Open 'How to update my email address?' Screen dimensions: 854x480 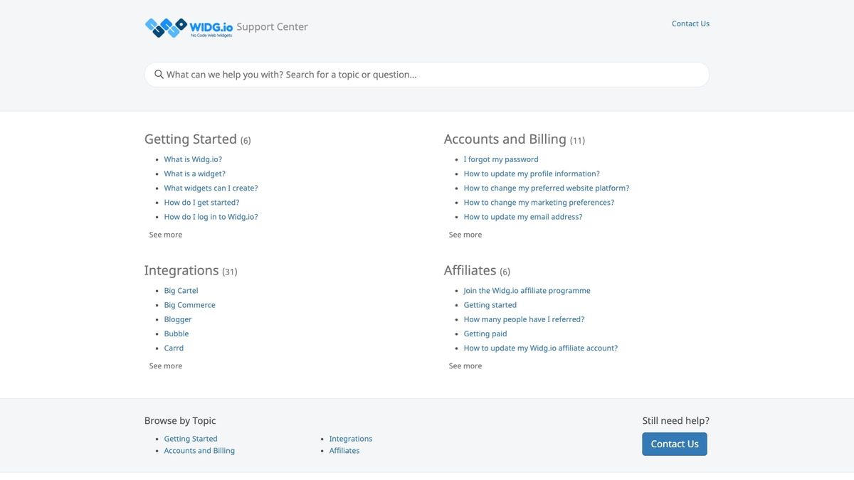(x=522, y=216)
